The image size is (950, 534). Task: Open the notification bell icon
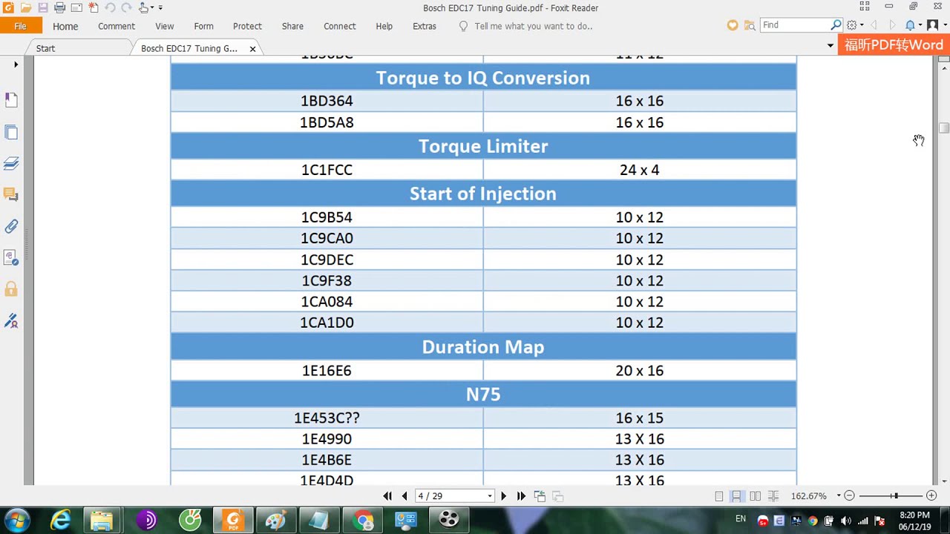point(910,25)
